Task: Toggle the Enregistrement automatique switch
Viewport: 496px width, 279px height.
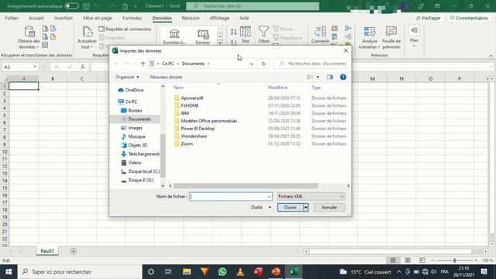Action: click(x=72, y=6)
